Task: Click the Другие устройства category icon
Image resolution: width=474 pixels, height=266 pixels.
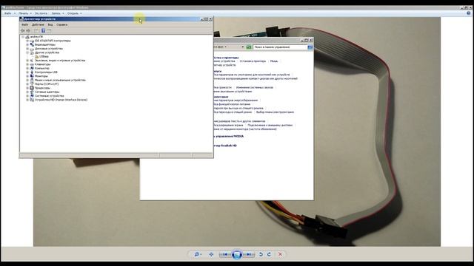Action: [x=32, y=52]
